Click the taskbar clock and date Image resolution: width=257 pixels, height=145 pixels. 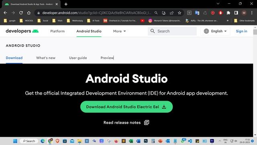point(245,141)
